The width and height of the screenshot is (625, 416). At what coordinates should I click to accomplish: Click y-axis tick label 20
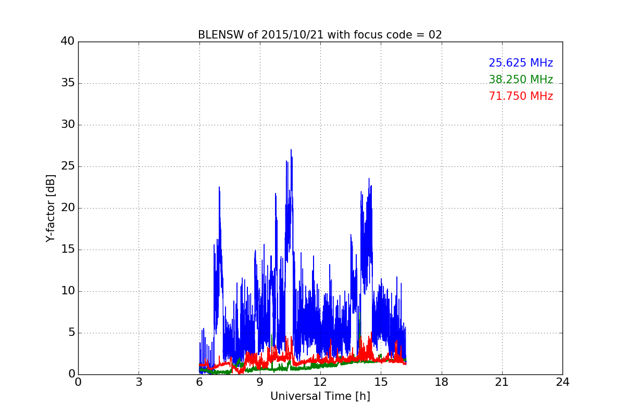pyautogui.click(x=68, y=208)
